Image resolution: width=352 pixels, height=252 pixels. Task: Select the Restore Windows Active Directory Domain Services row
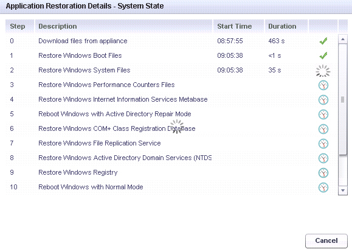tap(171, 158)
